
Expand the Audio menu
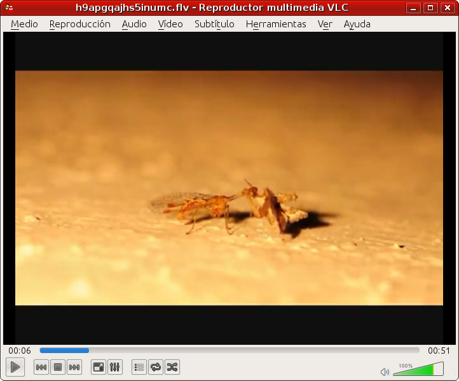134,24
